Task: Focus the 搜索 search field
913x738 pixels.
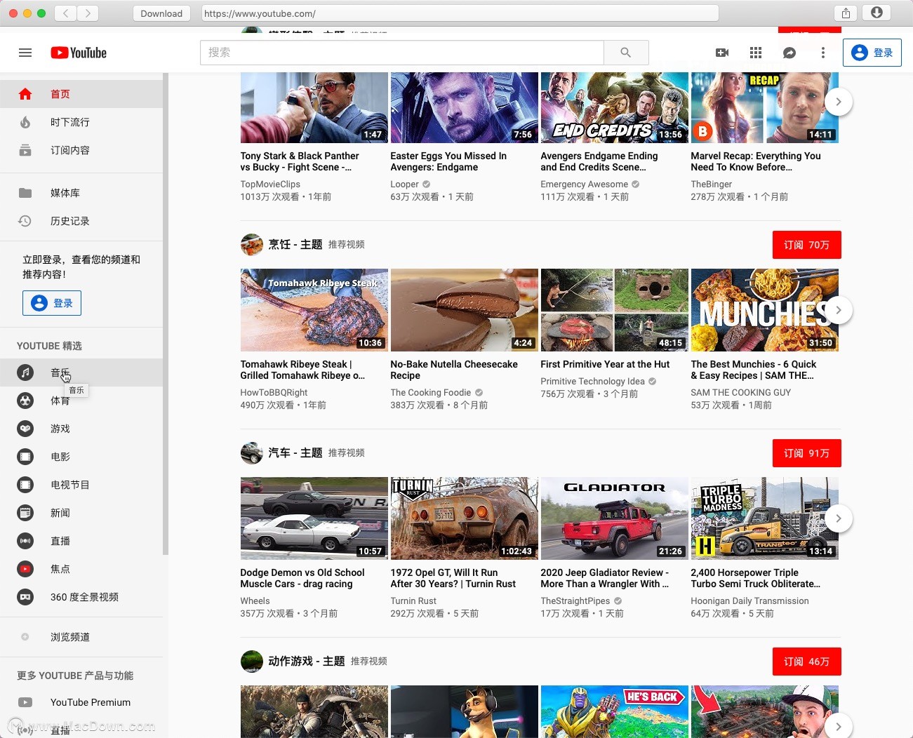Action: [402, 53]
